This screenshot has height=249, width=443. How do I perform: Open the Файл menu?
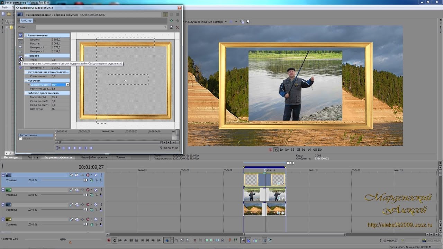coord(5,7)
